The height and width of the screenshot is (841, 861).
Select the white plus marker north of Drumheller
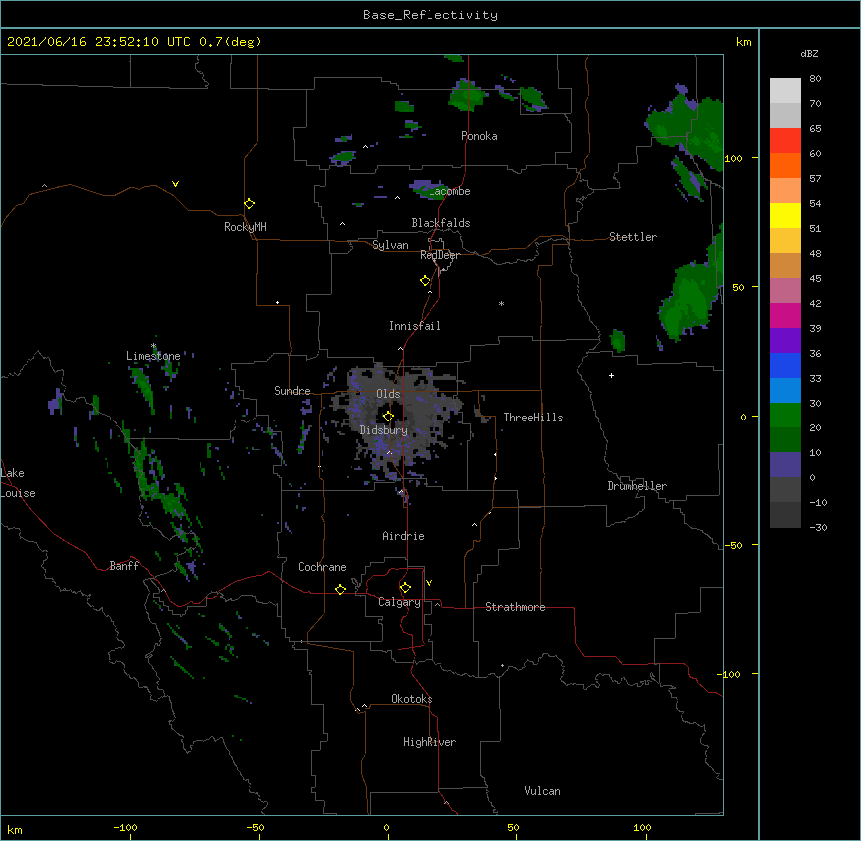click(611, 375)
